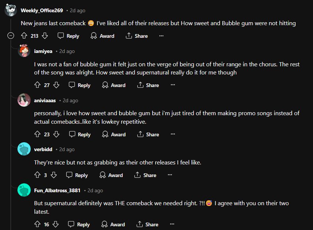Downvote iamiyea's bubble gum comment
The image size is (313, 230).
click(56, 85)
